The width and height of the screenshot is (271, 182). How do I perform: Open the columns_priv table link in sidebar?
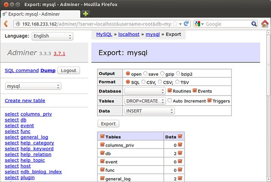[x=36, y=114]
